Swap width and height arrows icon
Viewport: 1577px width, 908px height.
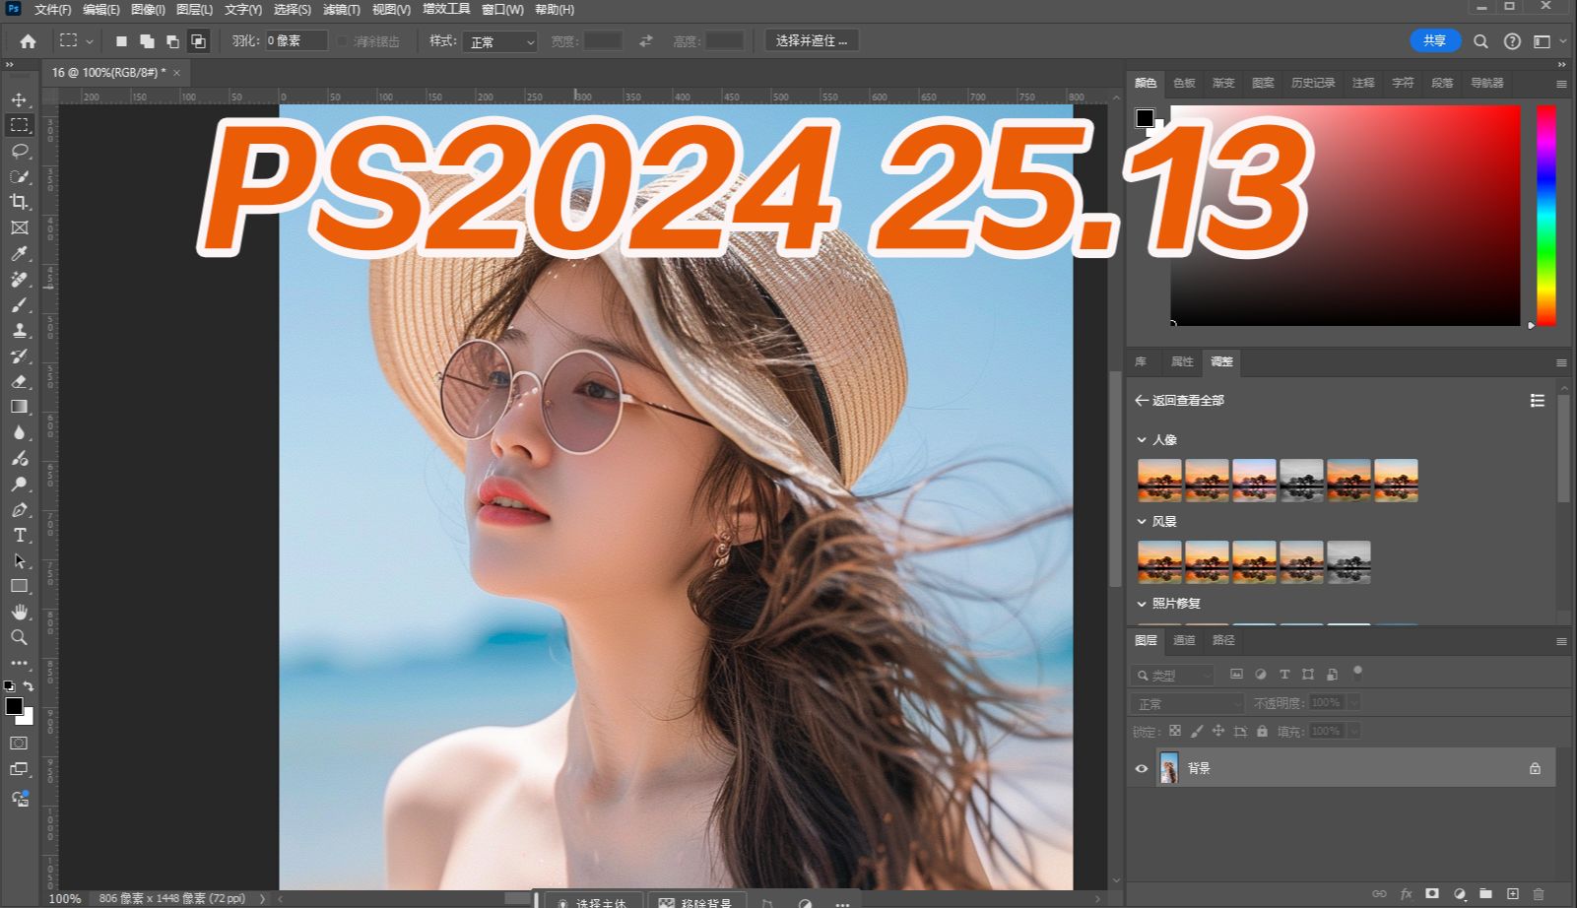pyautogui.click(x=645, y=41)
